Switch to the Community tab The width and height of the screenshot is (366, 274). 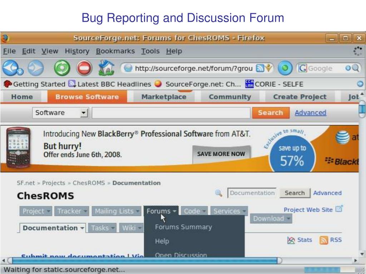tap(230, 97)
